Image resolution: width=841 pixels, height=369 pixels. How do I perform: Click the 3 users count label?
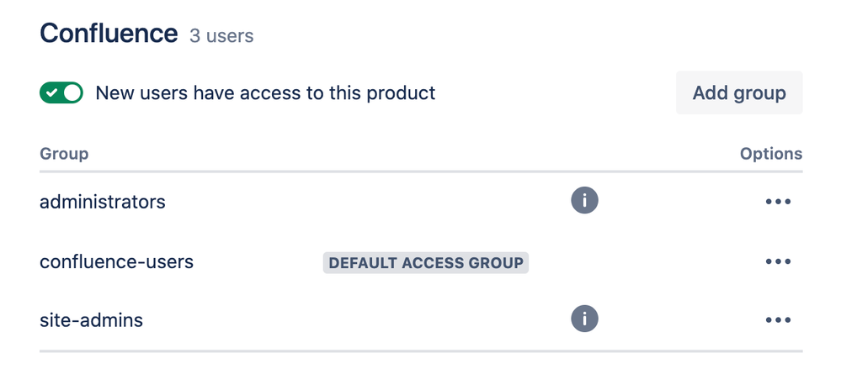pyautogui.click(x=221, y=36)
